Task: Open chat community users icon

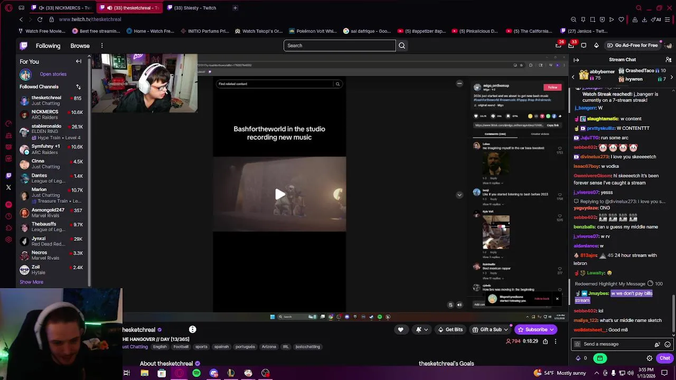Action: pyautogui.click(x=669, y=60)
